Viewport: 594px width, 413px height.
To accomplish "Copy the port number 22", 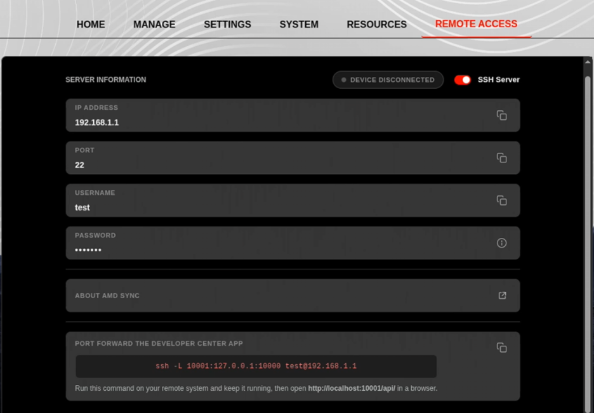I will click(x=501, y=158).
